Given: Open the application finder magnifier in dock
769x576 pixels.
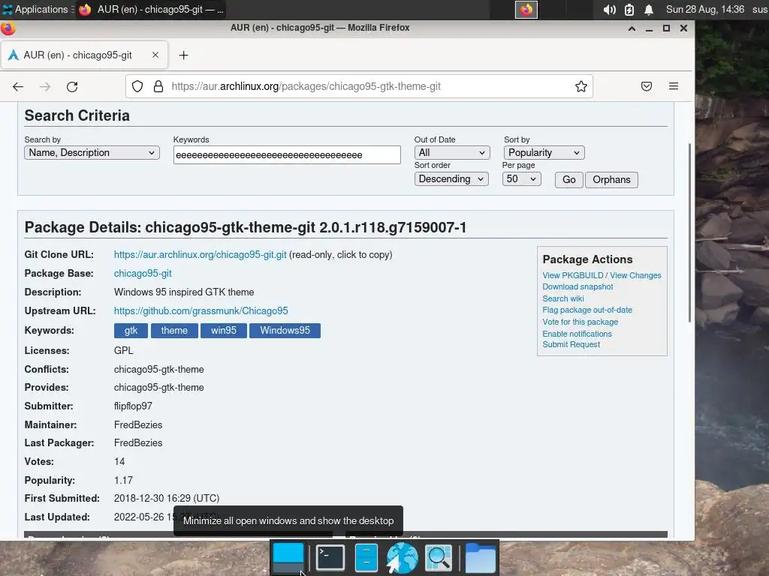Looking at the screenshot, I should click(x=438, y=558).
